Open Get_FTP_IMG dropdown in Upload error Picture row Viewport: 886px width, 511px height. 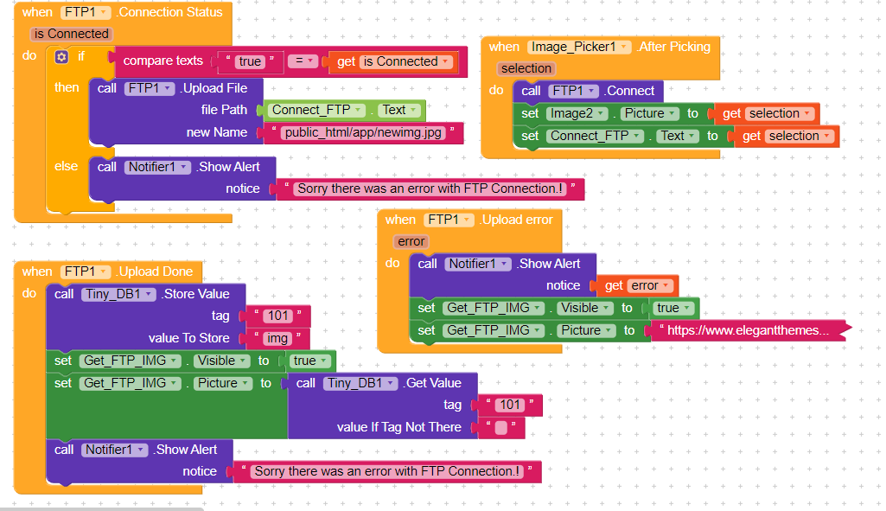point(494,330)
